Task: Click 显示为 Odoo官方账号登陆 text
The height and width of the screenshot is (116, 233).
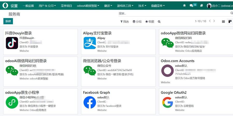Action: click(x=190, y=78)
